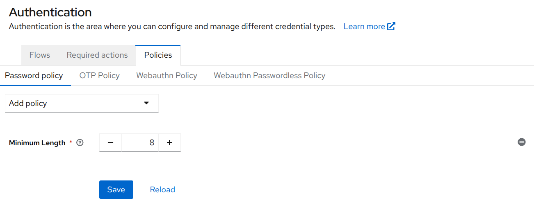Remove the Minimum Length policy with minus-circle icon
Screen dimensions: 534x205
tap(522, 142)
